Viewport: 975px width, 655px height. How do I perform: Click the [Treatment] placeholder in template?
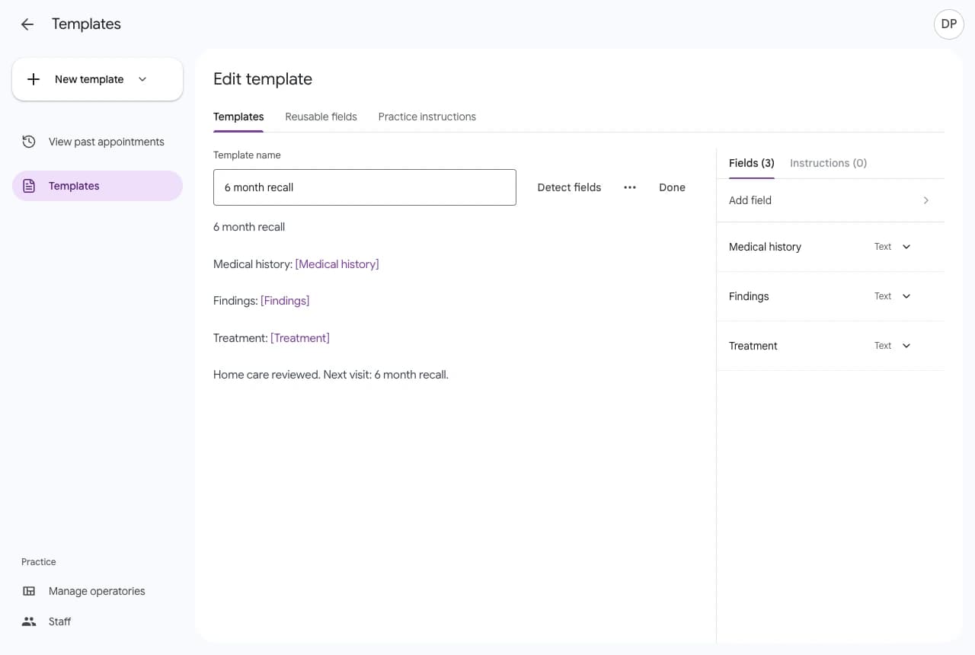[x=300, y=338]
